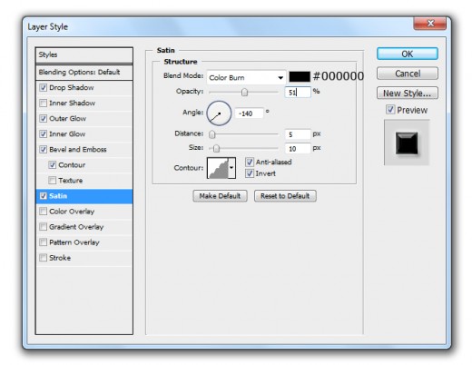Click the Make Default button

point(220,196)
